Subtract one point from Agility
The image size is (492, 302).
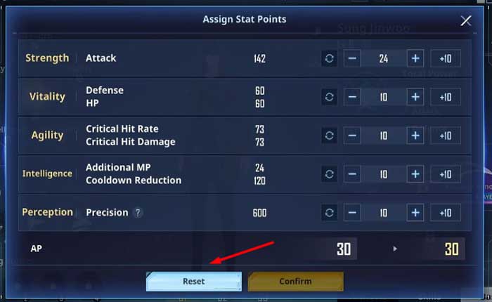point(352,136)
